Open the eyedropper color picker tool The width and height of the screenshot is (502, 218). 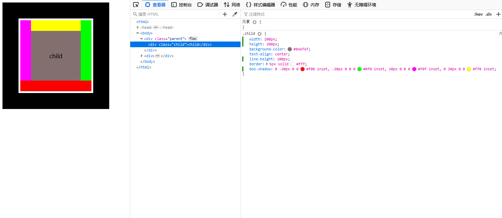tap(234, 14)
